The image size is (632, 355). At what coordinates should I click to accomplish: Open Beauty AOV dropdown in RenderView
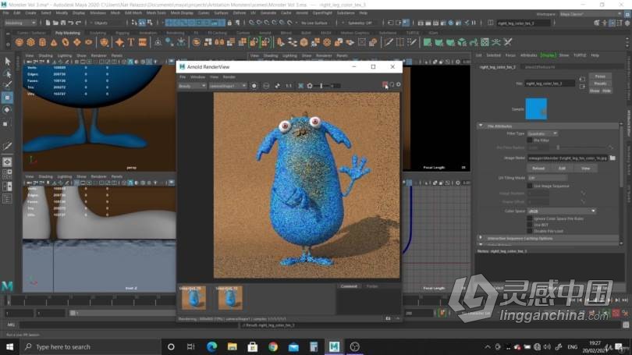coord(192,86)
